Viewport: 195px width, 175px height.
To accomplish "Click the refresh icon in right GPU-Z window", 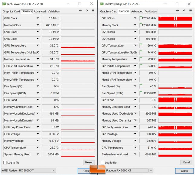I will (184, 11).
